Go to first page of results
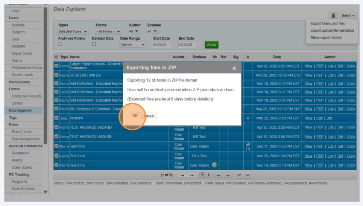 click(182, 175)
